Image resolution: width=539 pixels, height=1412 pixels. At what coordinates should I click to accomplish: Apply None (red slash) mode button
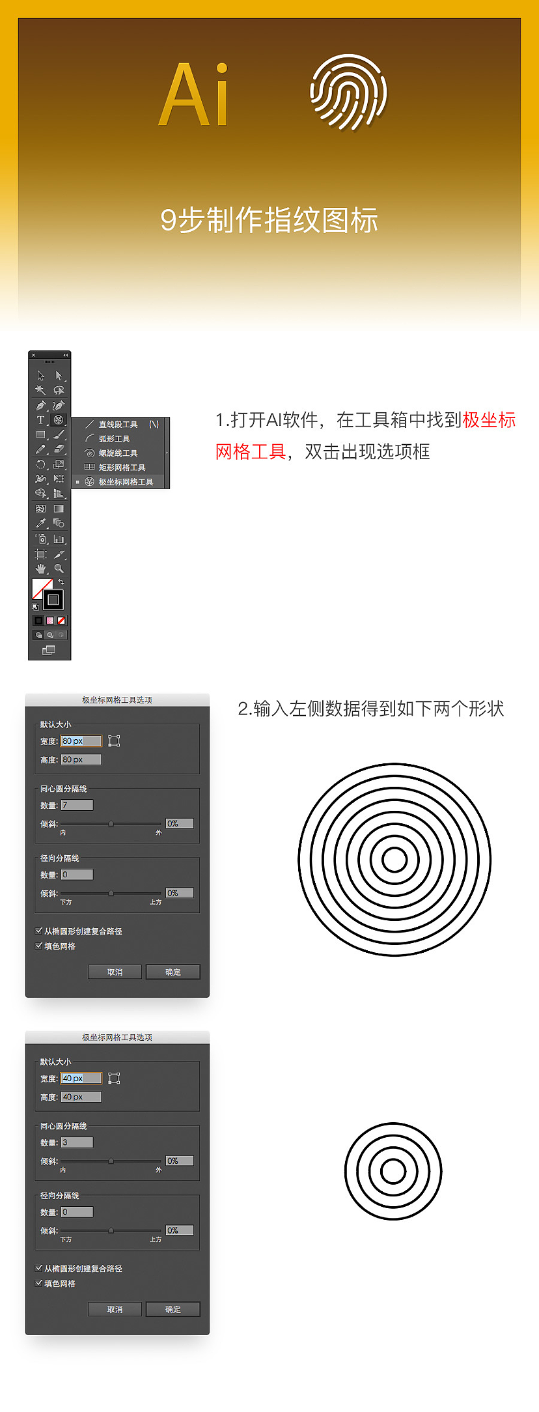(61, 621)
